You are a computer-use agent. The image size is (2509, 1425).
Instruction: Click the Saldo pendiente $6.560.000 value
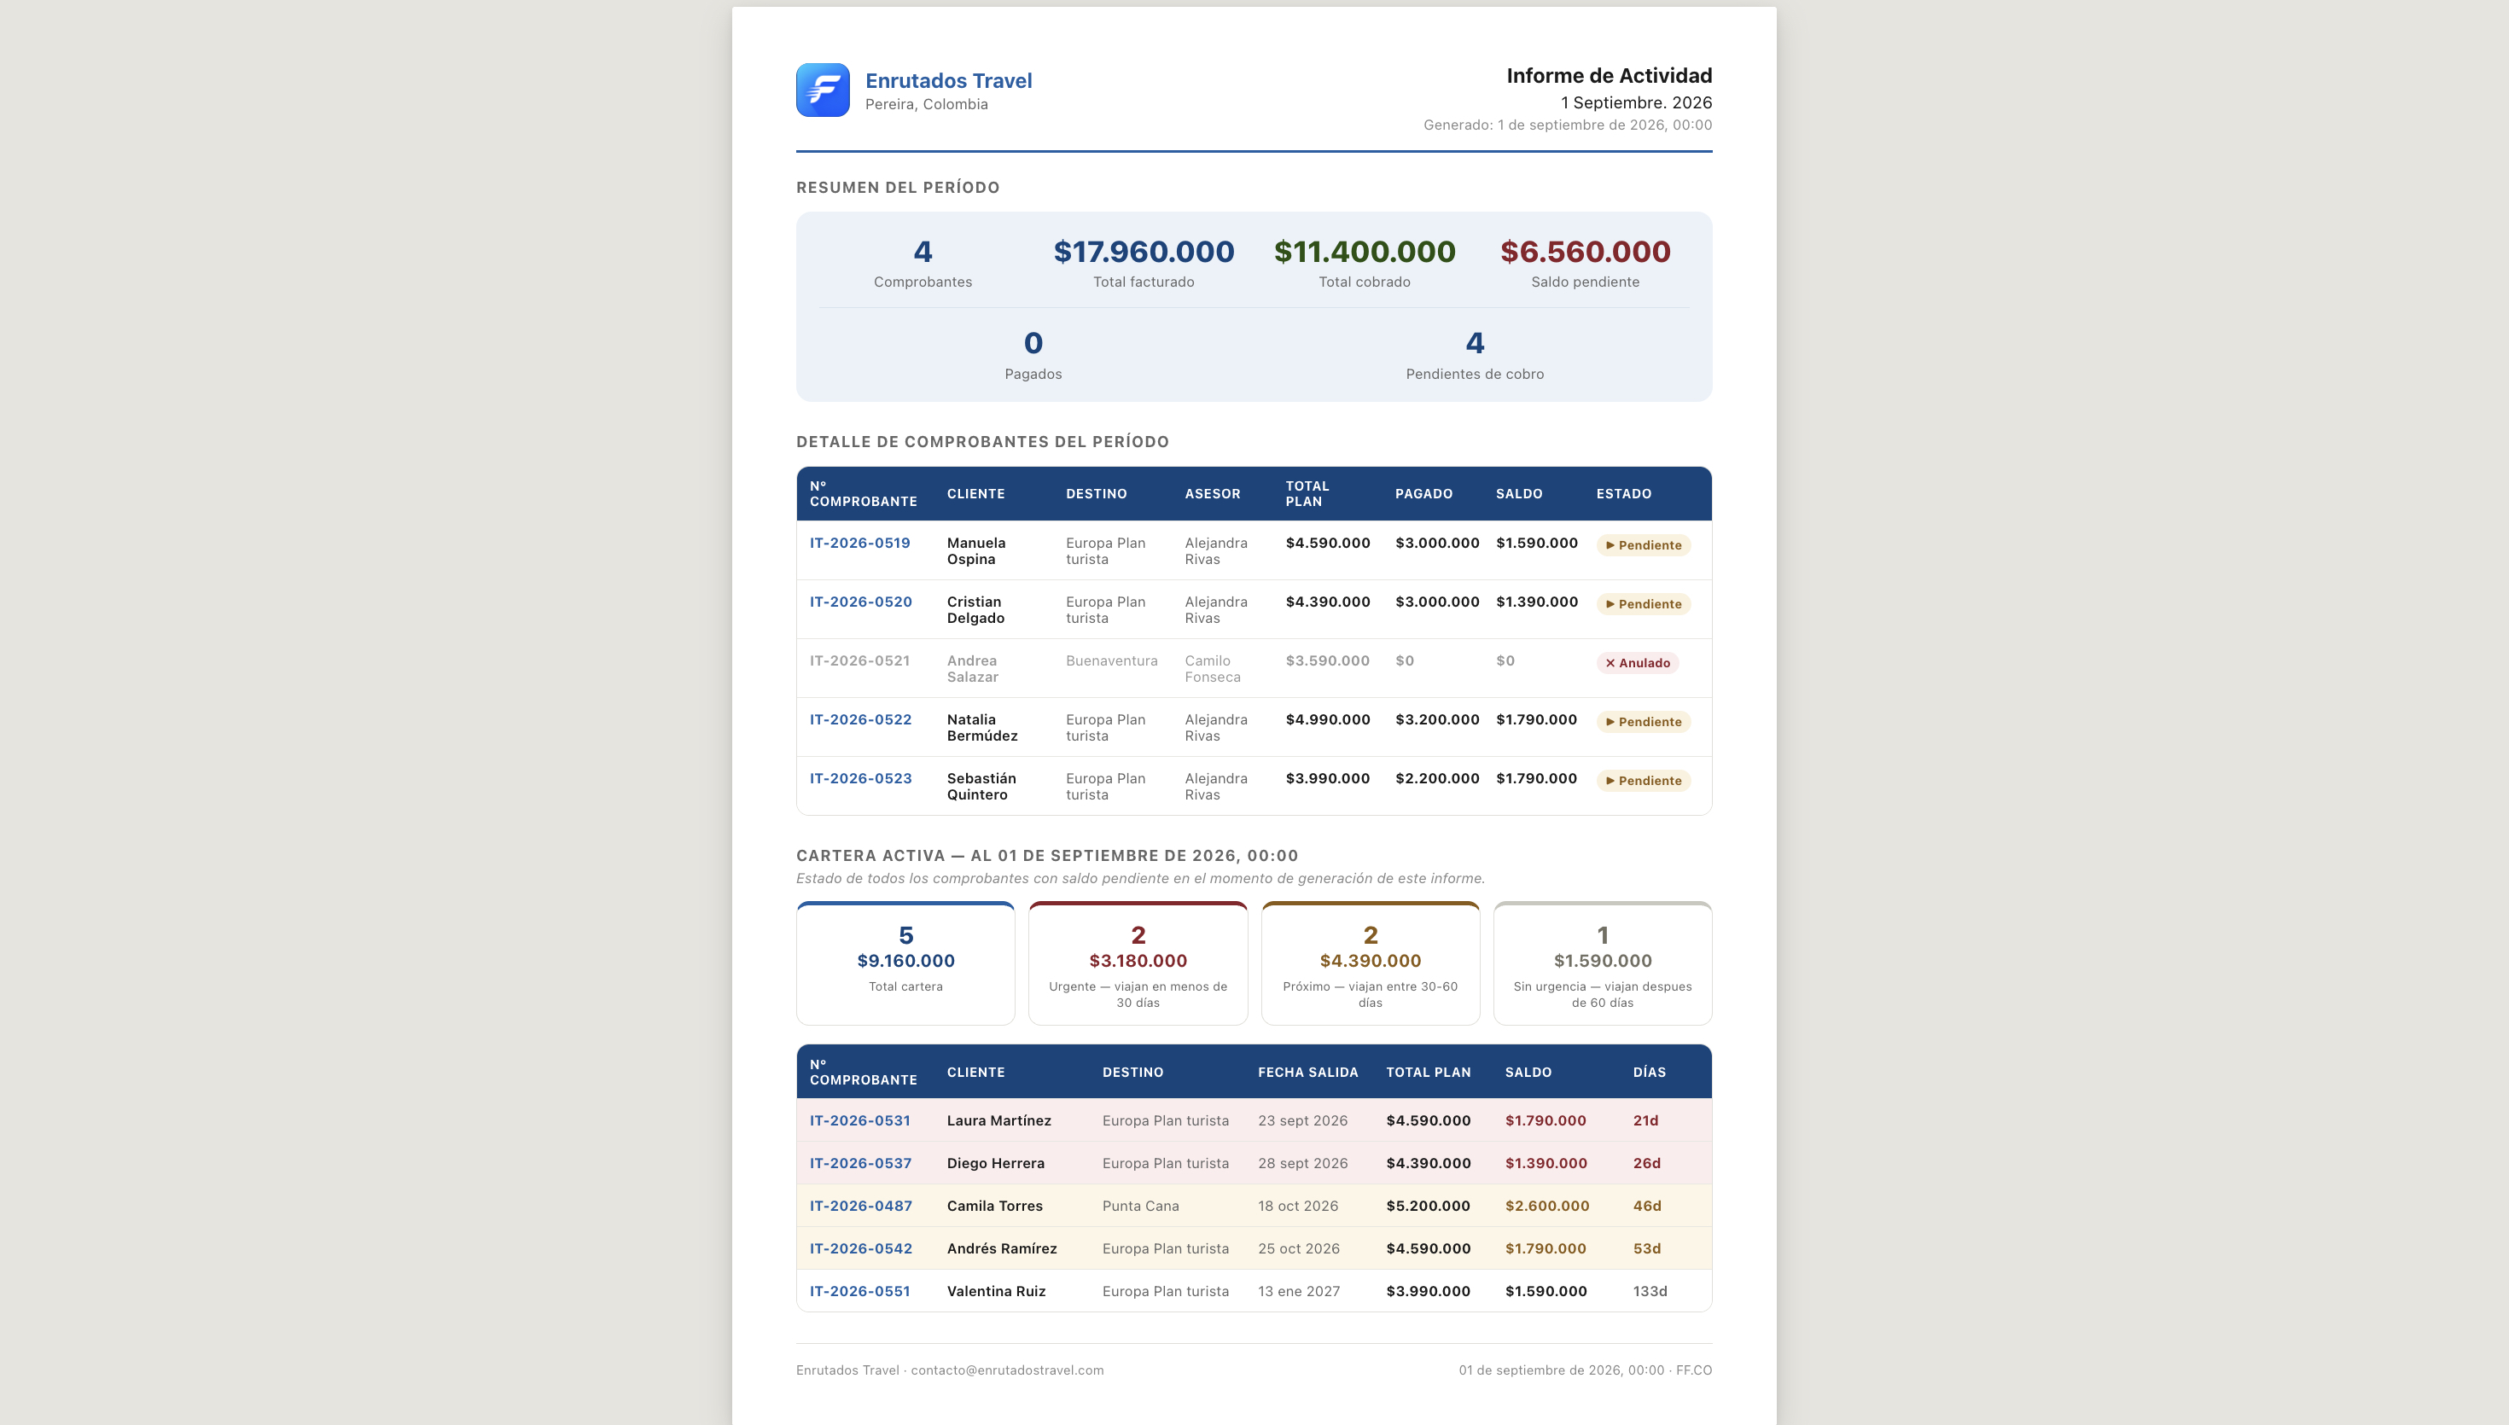[1584, 252]
